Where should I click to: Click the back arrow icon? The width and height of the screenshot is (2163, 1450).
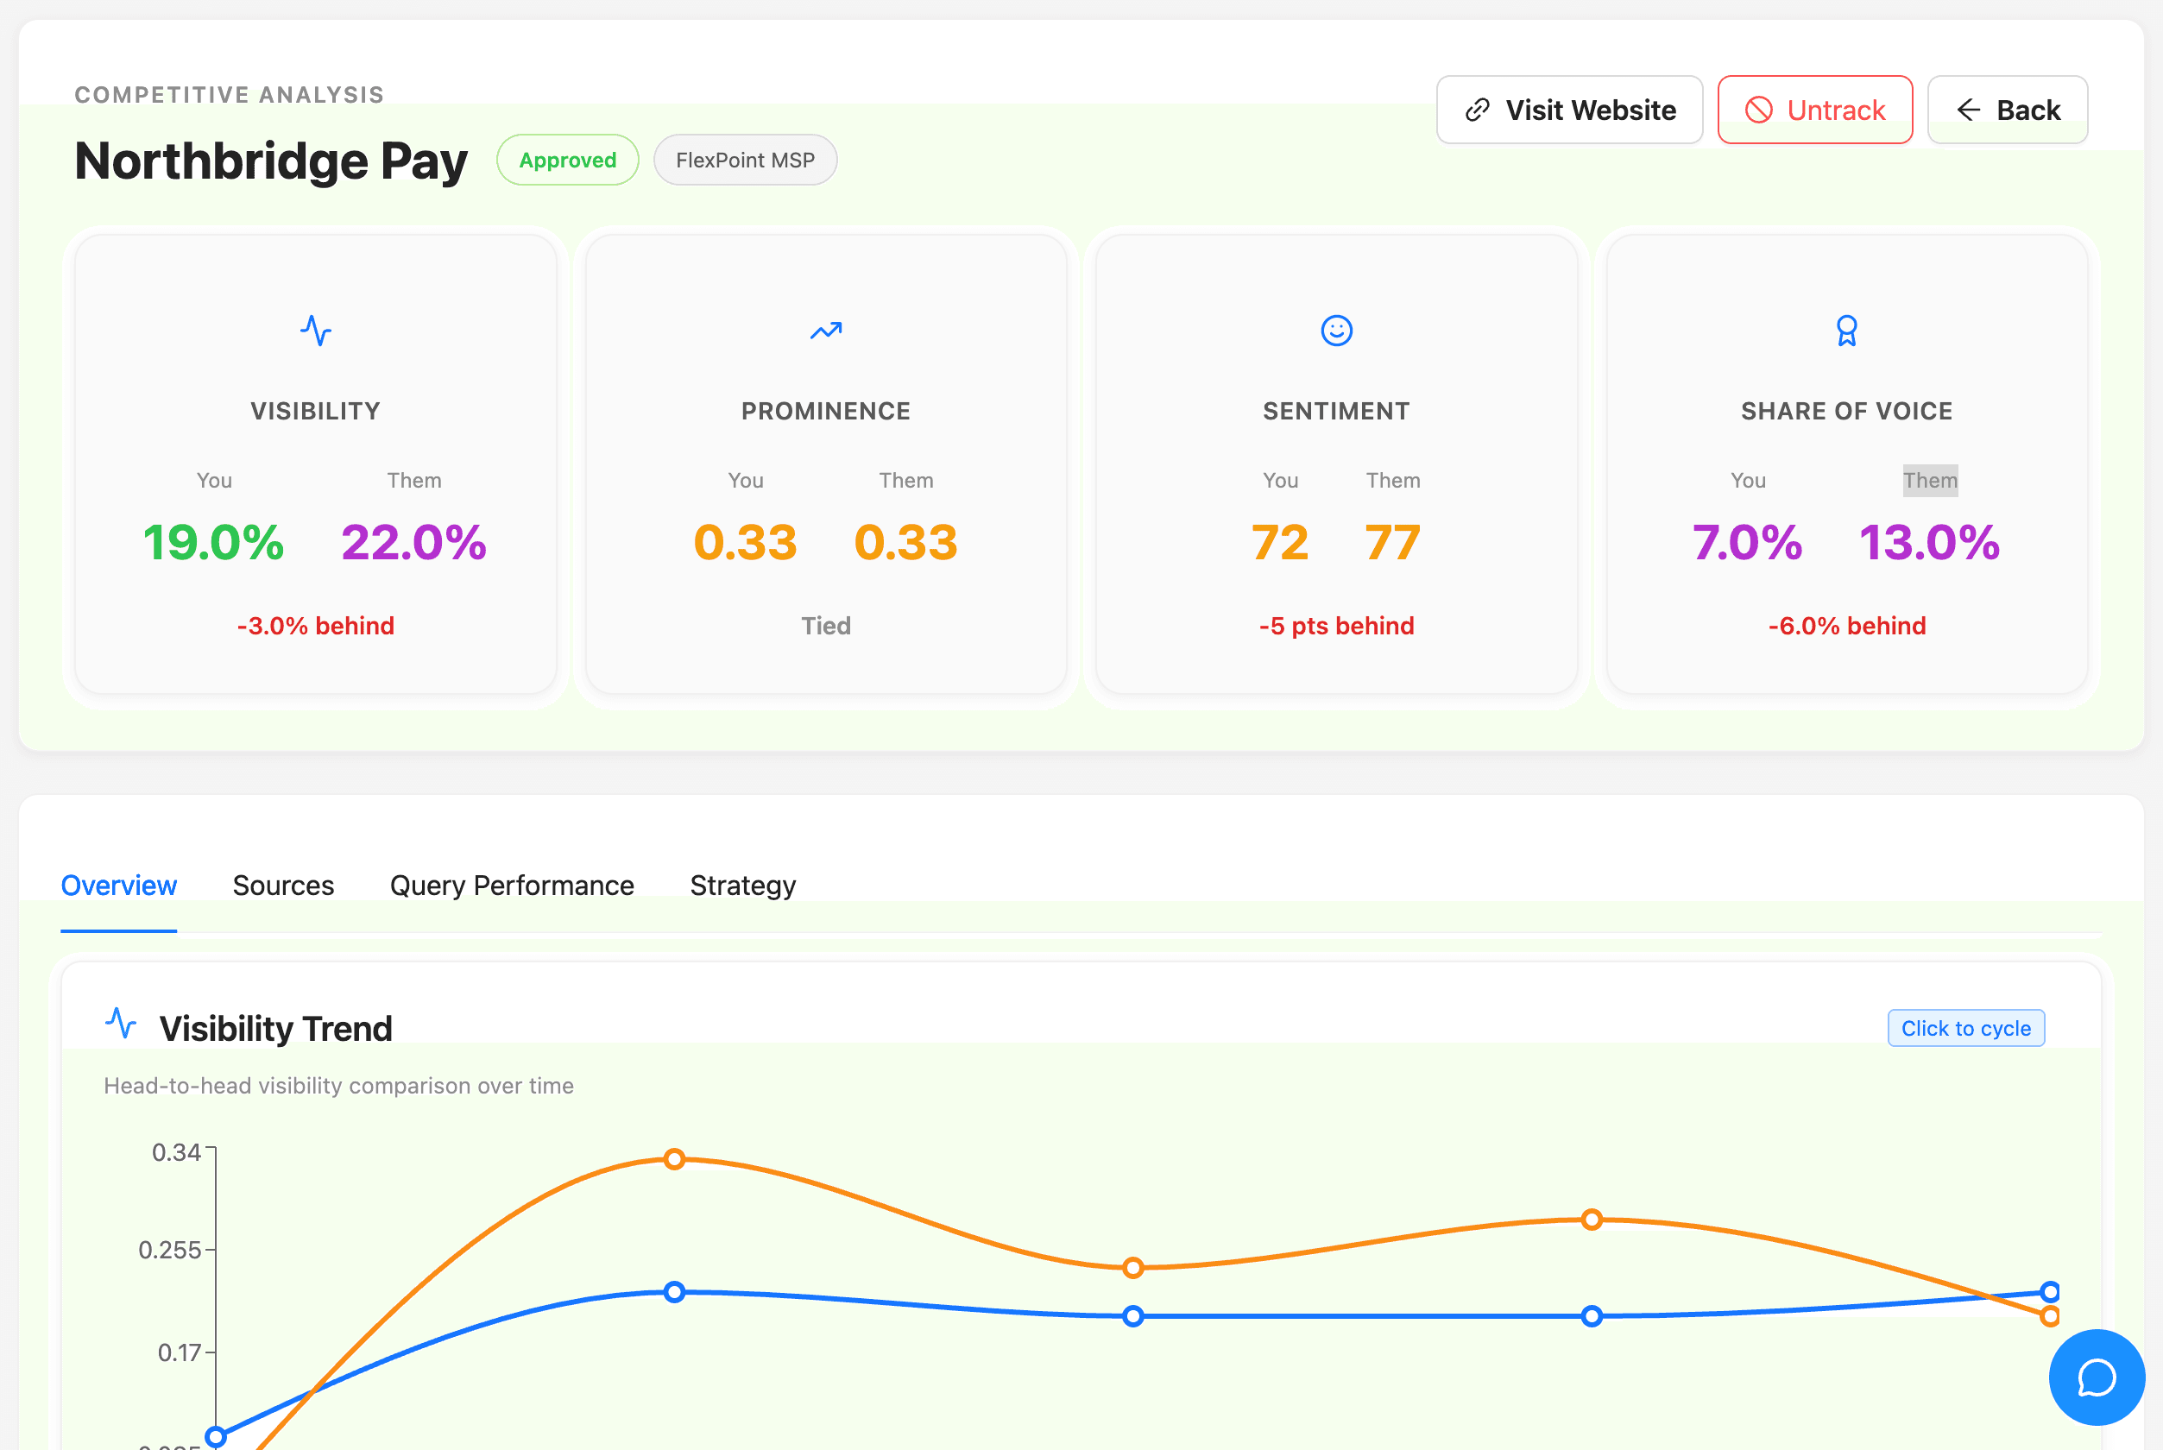pyautogui.click(x=1970, y=109)
